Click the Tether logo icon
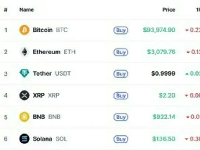This screenshot has height=150, width=200. coord(24,73)
